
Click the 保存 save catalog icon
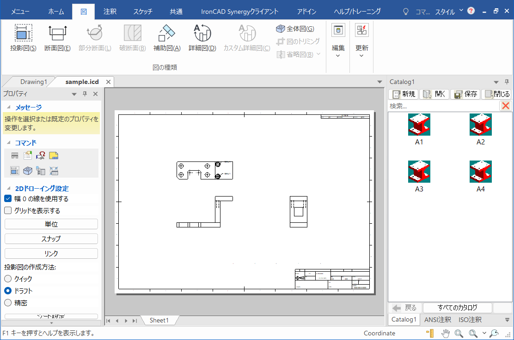(x=465, y=94)
